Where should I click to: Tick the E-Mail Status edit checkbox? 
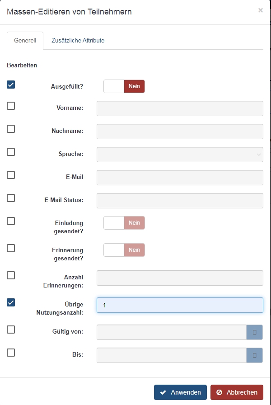(11, 198)
